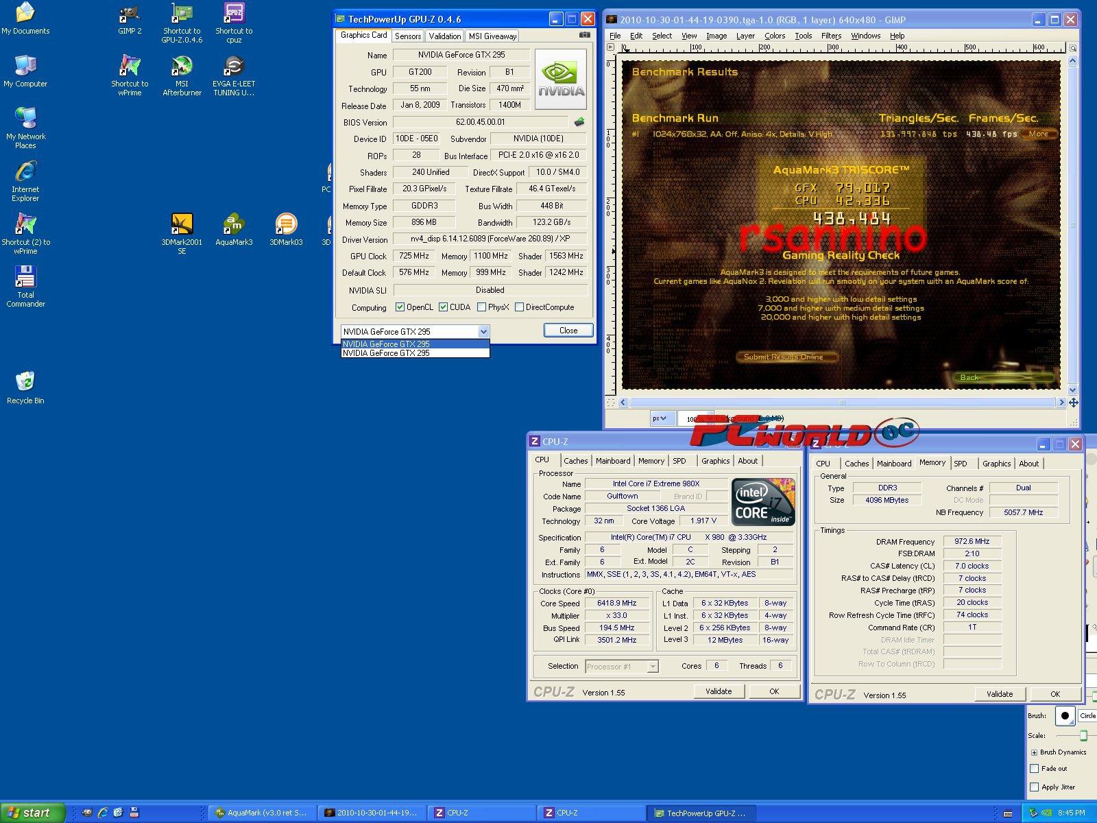Open Total Commander desktop icon
Screen dimensions: 1097x823
click(25, 287)
